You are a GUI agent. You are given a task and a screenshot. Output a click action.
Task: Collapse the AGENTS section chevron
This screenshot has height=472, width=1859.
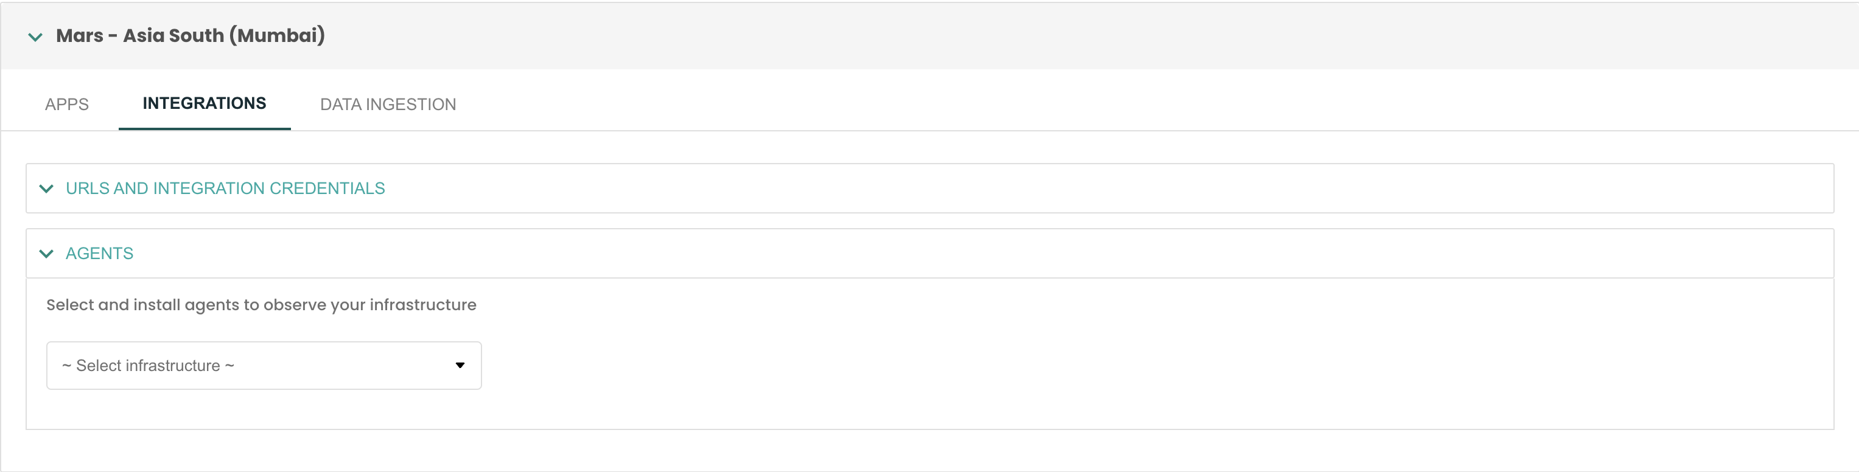point(46,254)
